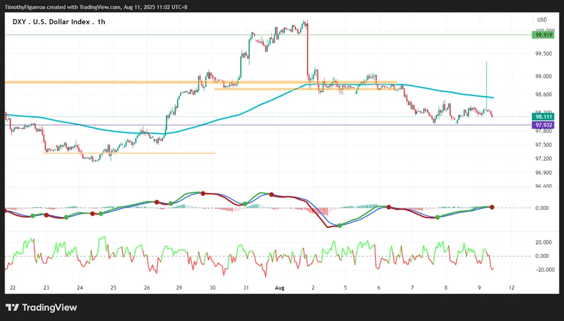
Task: Select the long orange horizontal resistance zone
Action: click(201, 82)
